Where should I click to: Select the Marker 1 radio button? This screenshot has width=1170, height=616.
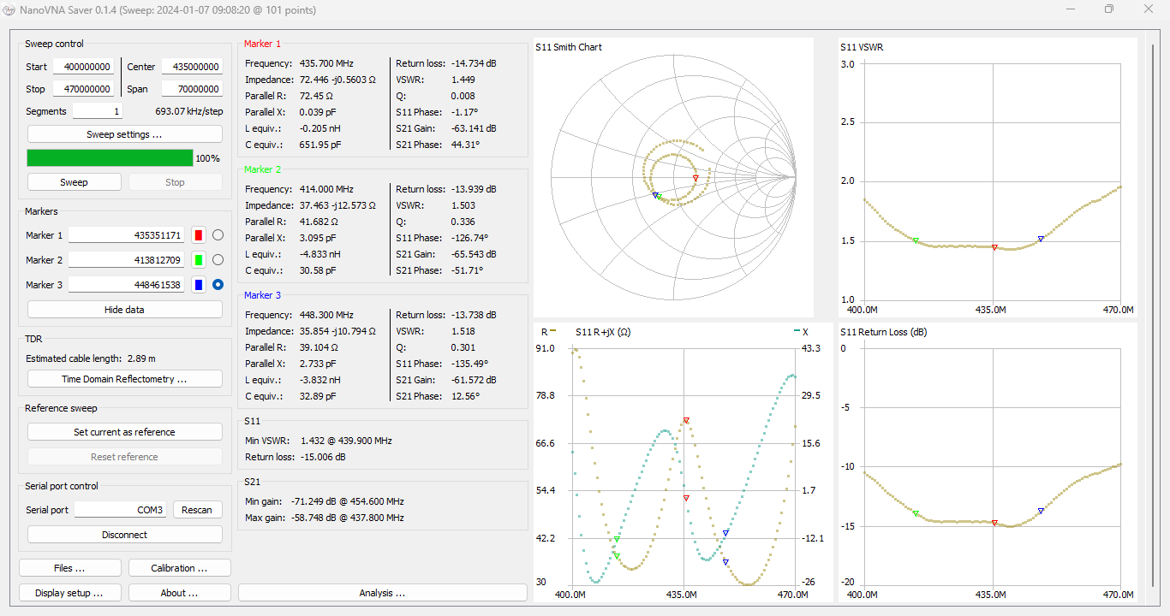click(x=218, y=235)
